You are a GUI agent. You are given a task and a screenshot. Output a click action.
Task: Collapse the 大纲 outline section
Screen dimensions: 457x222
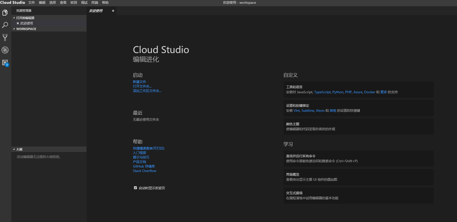49,149
